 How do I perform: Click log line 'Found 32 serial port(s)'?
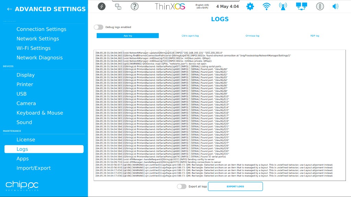coord(161,157)
